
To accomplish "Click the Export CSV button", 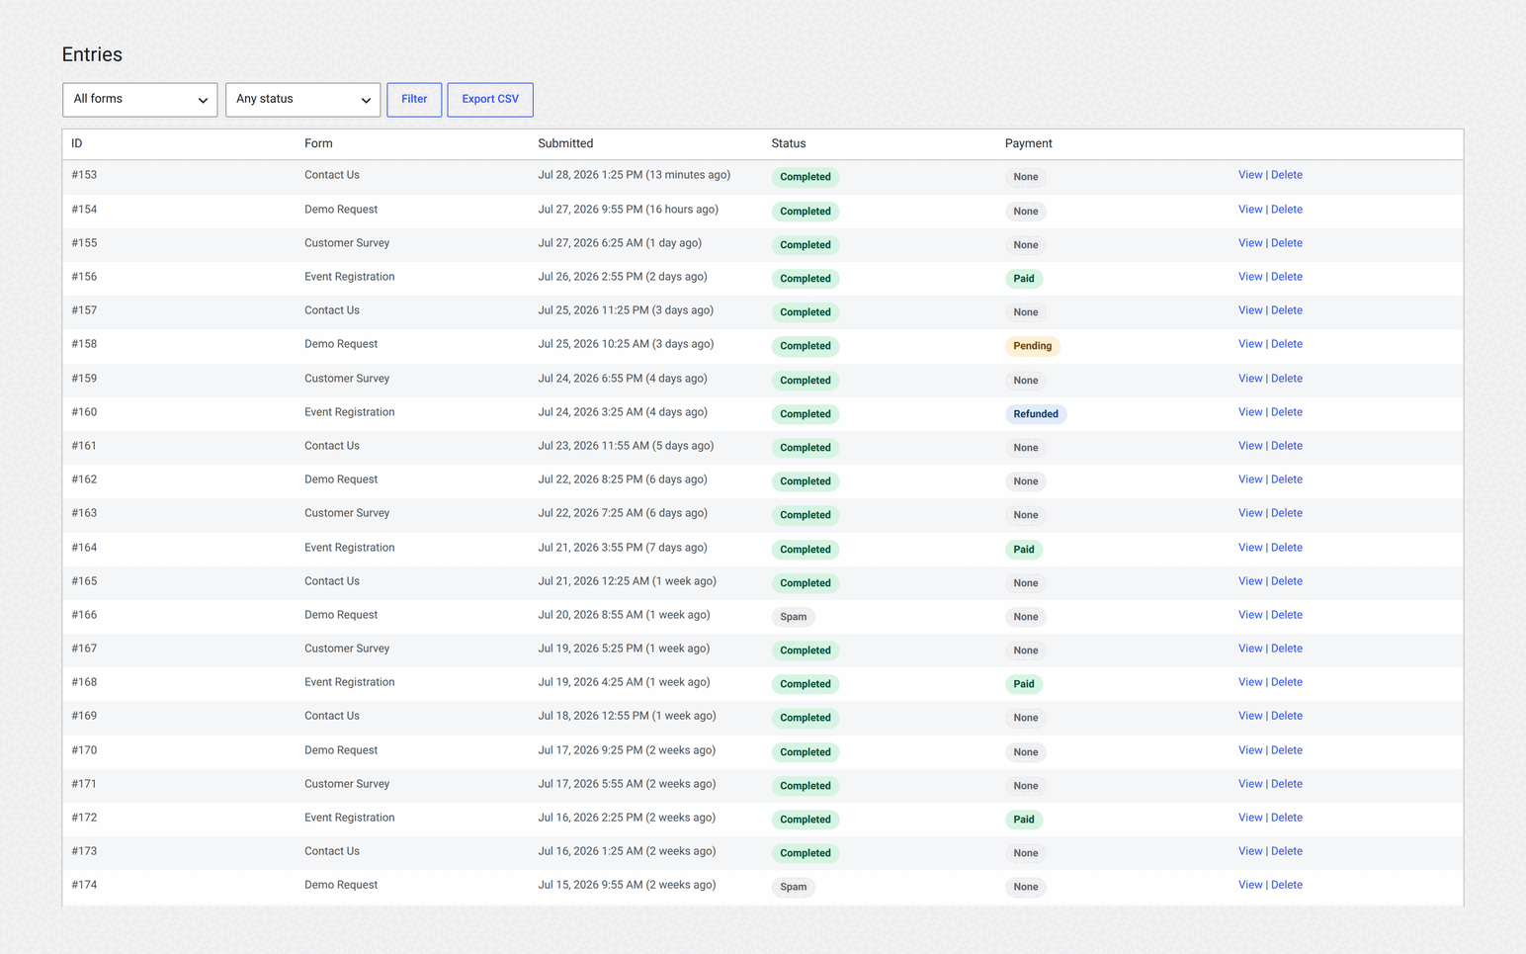I will pos(490,100).
